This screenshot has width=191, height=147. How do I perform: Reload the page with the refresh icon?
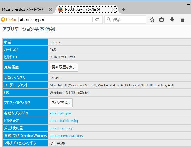[x=97, y=19]
